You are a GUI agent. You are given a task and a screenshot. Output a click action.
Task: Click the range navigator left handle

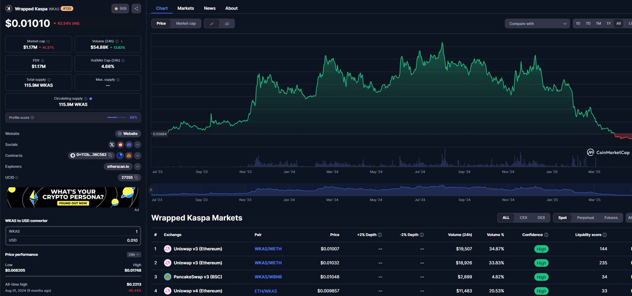[151, 190]
